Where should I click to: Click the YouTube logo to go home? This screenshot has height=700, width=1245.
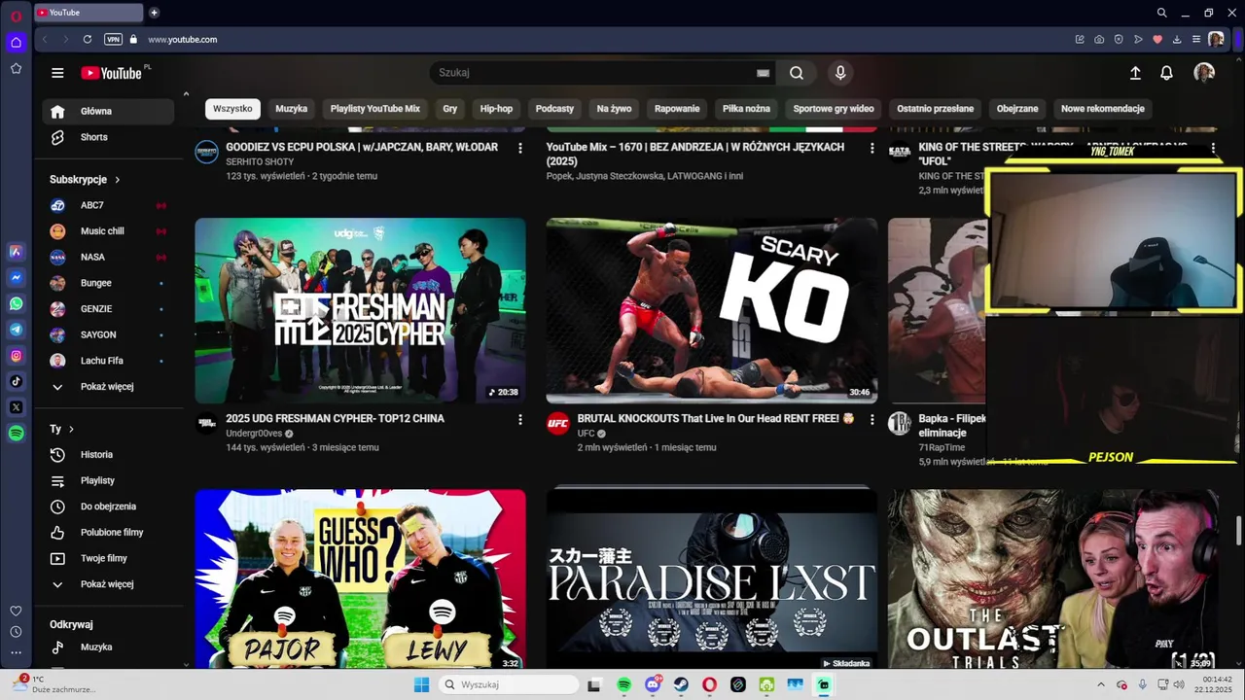point(112,73)
